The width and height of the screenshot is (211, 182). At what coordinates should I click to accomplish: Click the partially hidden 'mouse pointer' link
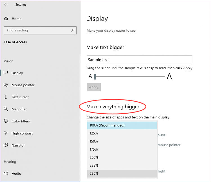(x=169, y=145)
